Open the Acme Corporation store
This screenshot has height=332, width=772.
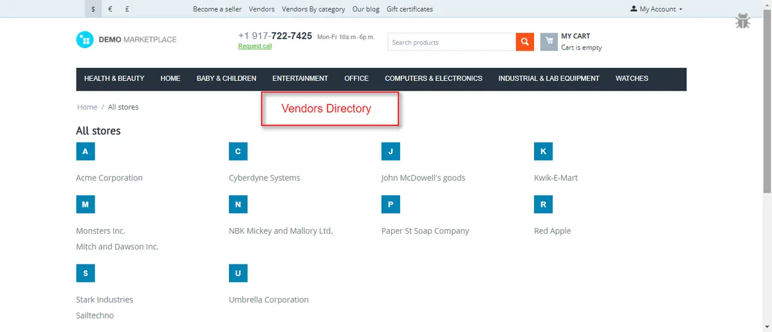point(109,178)
